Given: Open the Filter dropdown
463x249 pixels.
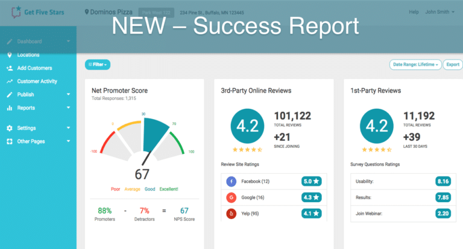Looking at the screenshot, I should (x=98, y=64).
